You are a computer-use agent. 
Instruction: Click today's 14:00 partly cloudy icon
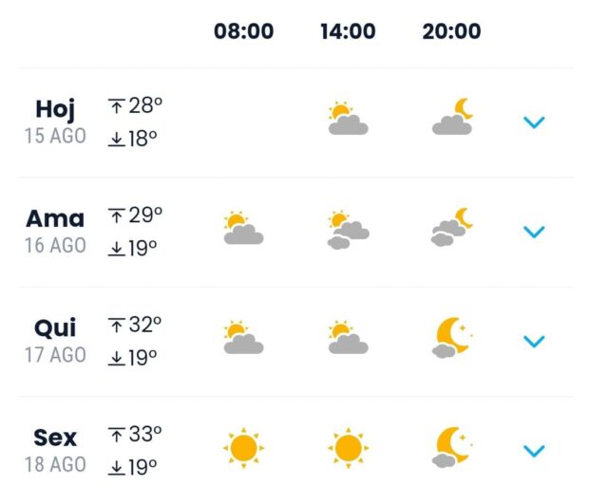pos(348,120)
